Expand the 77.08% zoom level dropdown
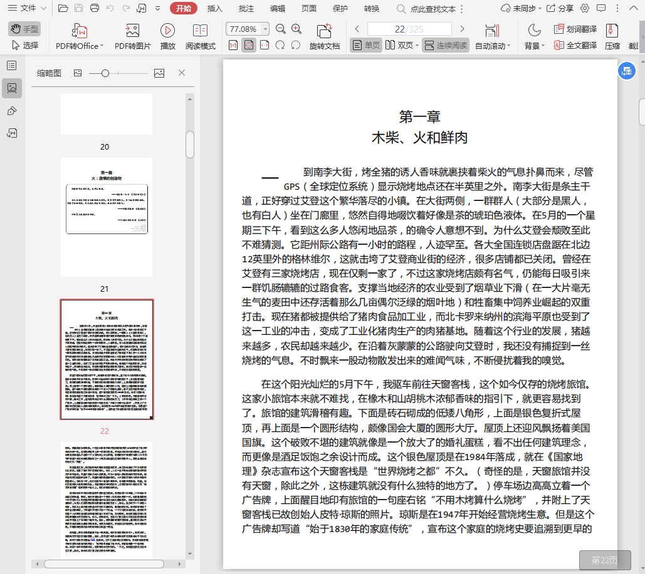This screenshot has width=645, height=574. click(265, 29)
